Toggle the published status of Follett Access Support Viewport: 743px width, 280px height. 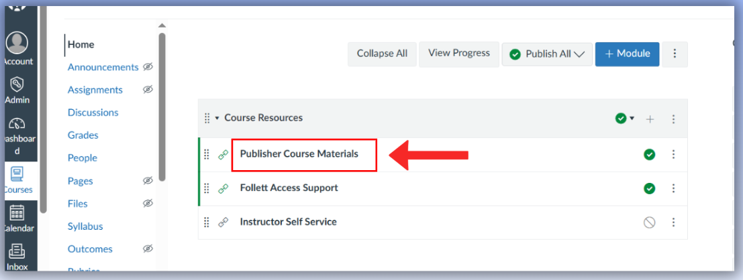click(x=649, y=188)
